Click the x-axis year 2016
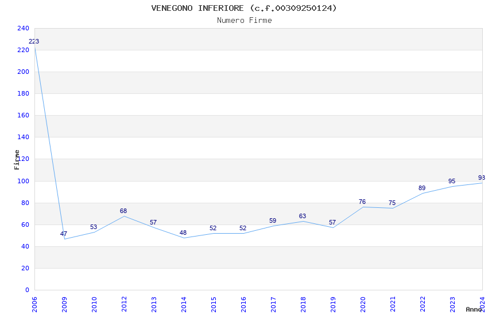488x315 pixels. click(x=243, y=305)
